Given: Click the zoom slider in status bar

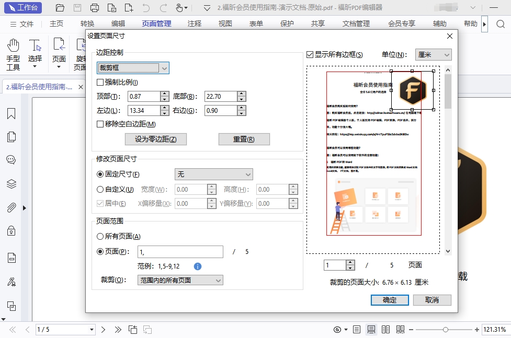Looking at the screenshot, I should point(445,330).
